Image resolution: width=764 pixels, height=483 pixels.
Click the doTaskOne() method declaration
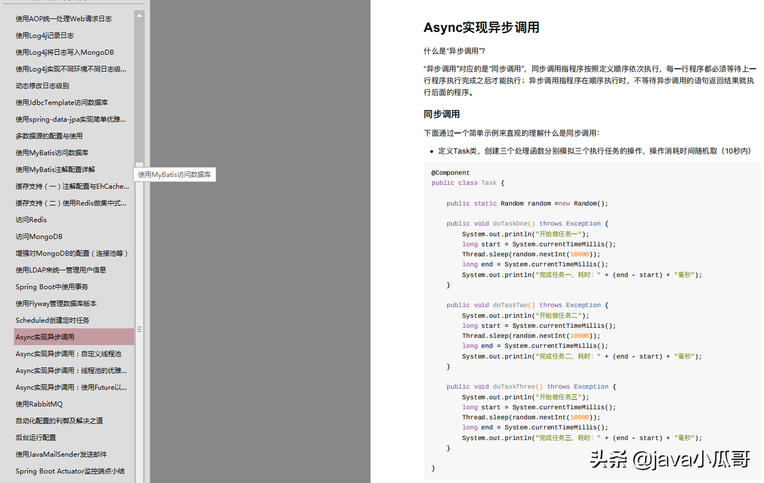527,223
